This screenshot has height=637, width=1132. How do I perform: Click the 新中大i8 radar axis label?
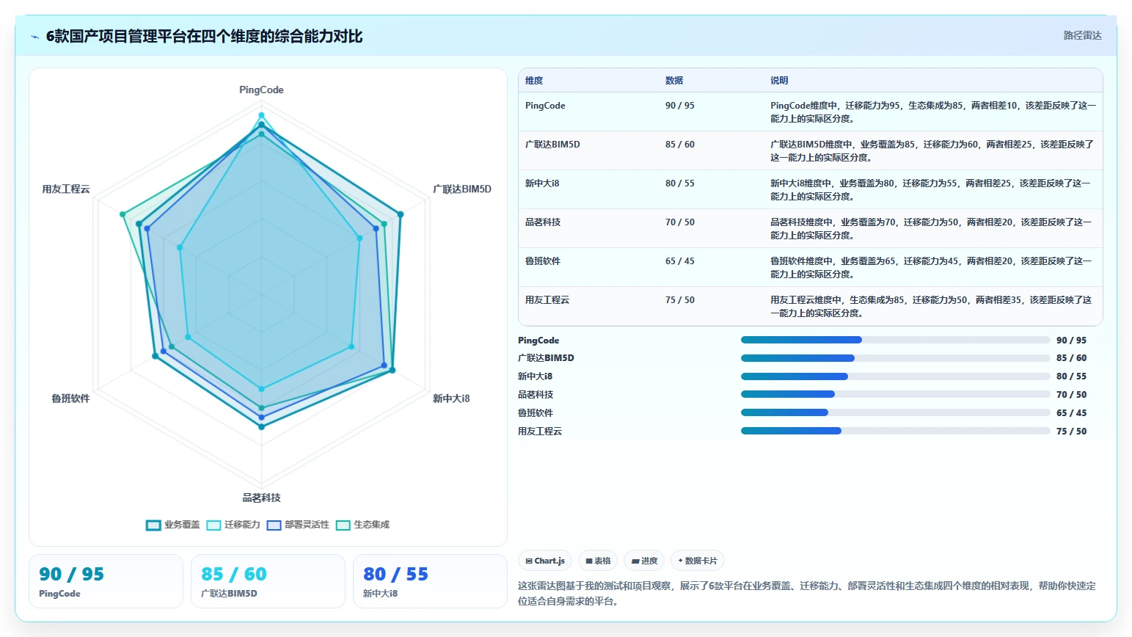pos(451,398)
